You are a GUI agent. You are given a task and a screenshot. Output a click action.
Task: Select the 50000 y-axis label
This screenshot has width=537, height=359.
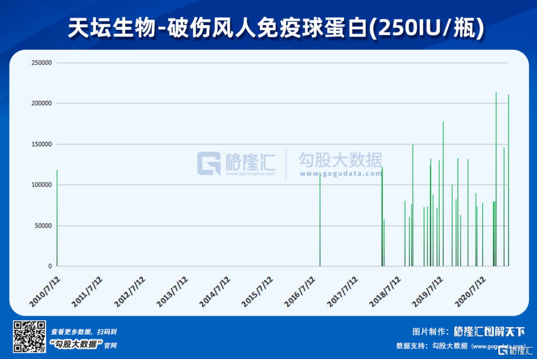click(43, 225)
